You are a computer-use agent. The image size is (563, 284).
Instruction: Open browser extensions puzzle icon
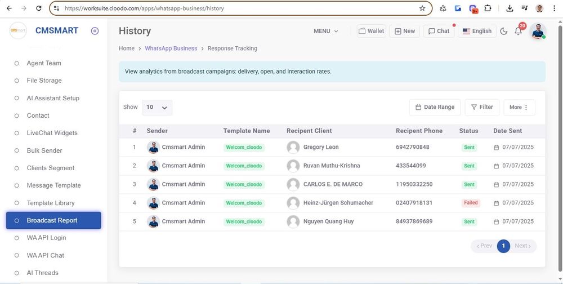point(488,8)
